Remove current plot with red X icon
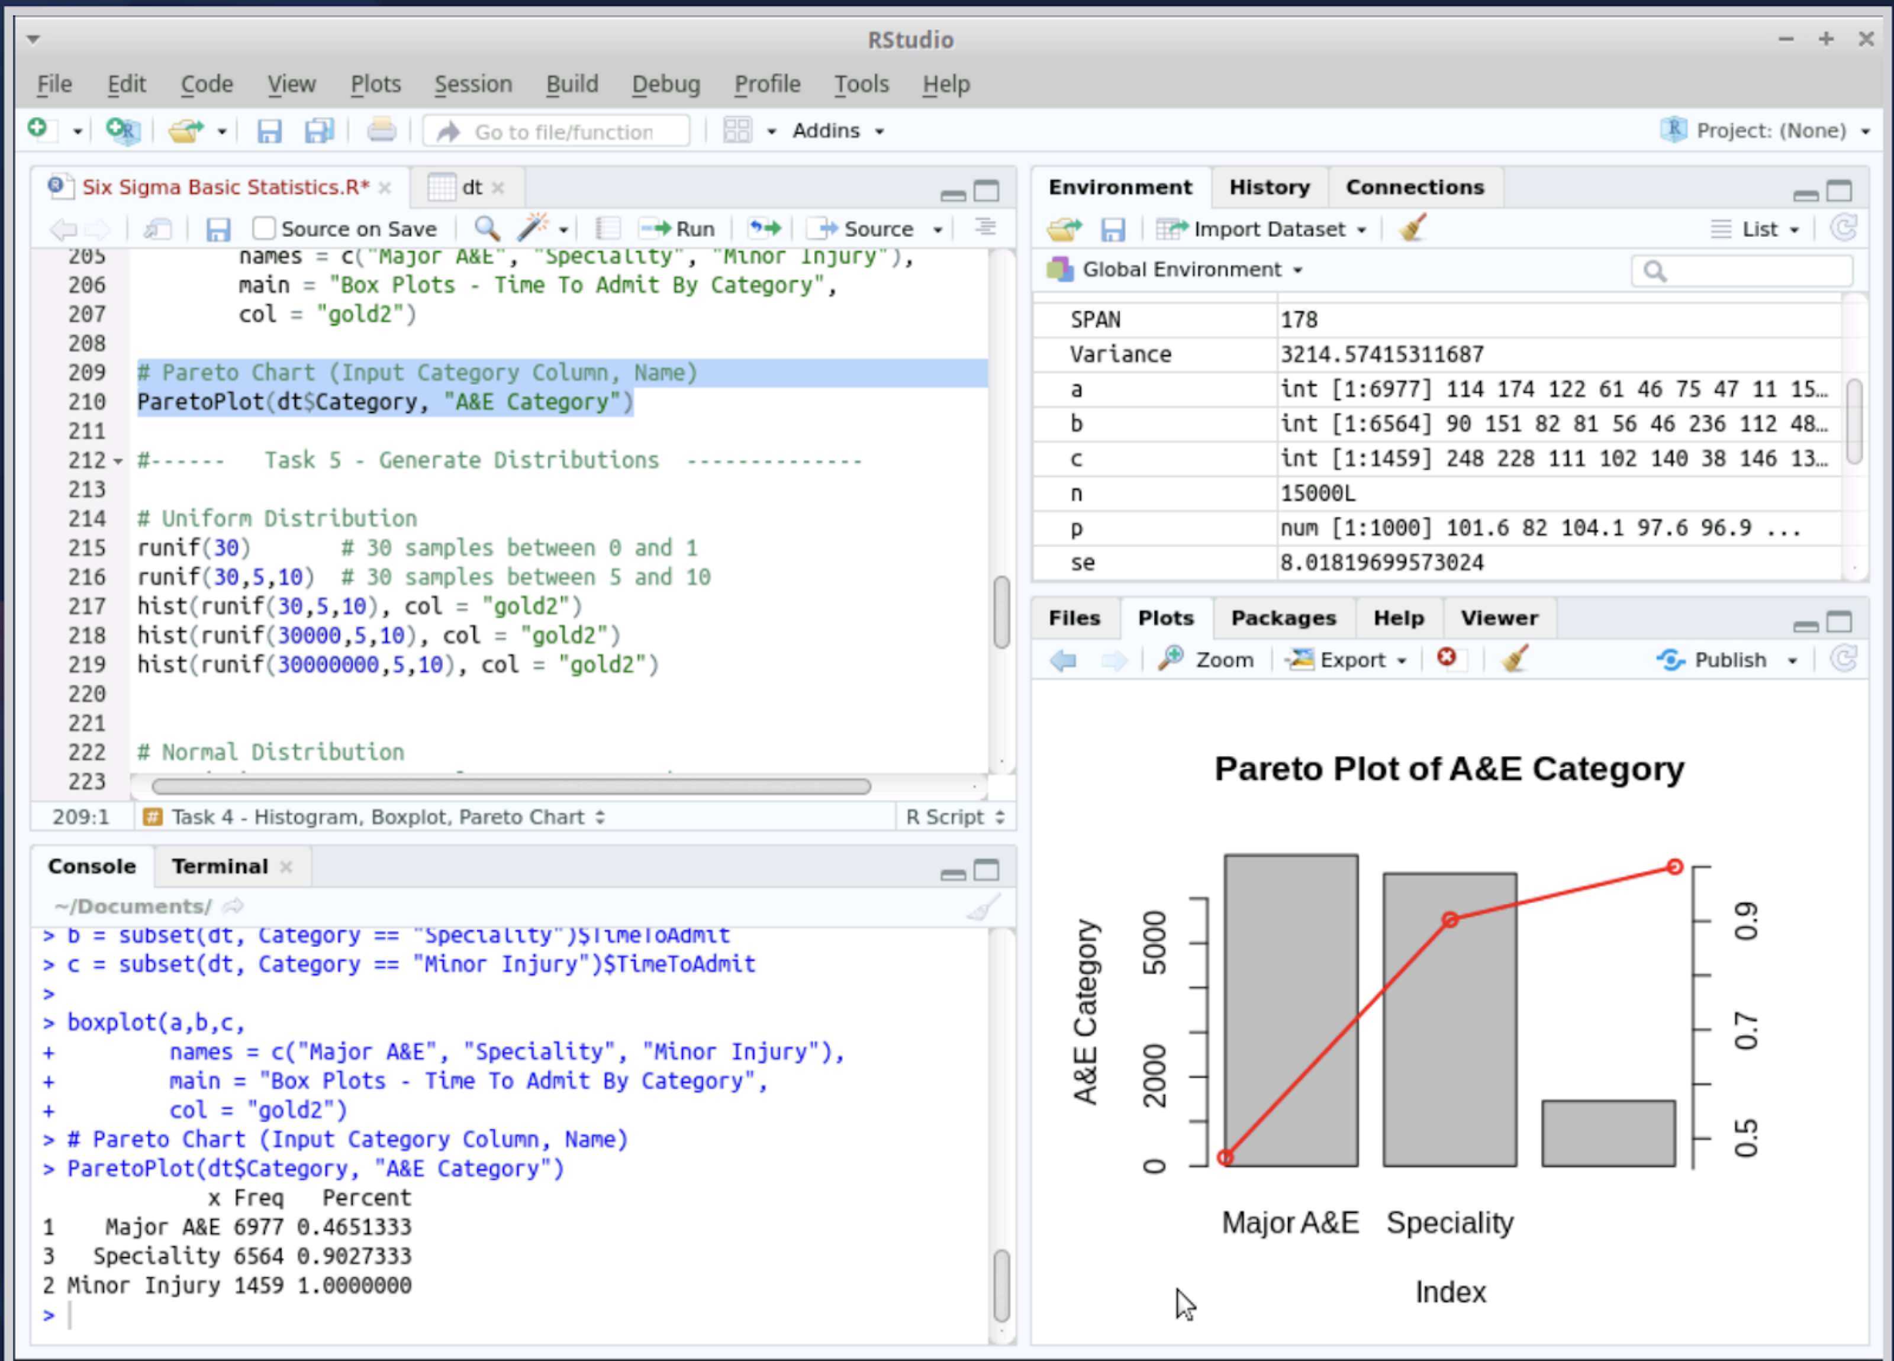 (x=1447, y=659)
